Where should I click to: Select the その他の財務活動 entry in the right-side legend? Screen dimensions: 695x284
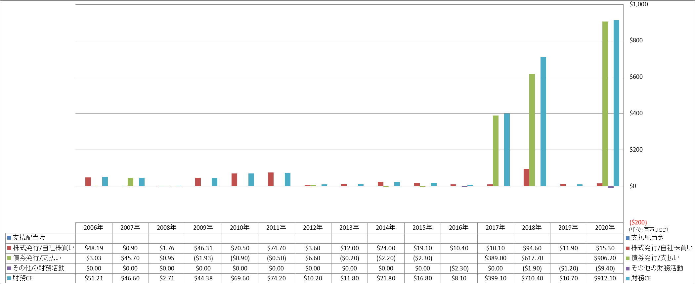654,268
